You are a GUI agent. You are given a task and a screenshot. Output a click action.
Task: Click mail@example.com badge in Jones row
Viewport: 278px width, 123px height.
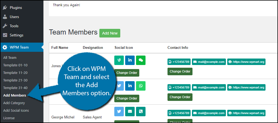tap(209, 62)
